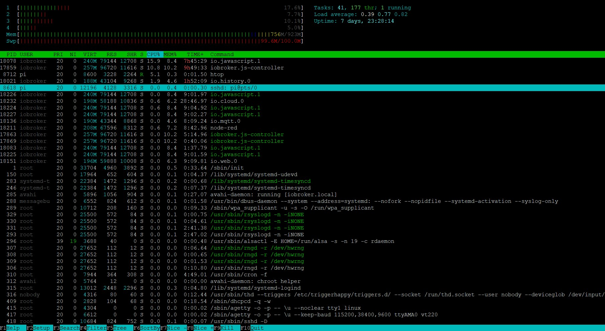Lower niceness with F7 Nice -
Screen dimensions: 605x331
(x=174, y=328)
